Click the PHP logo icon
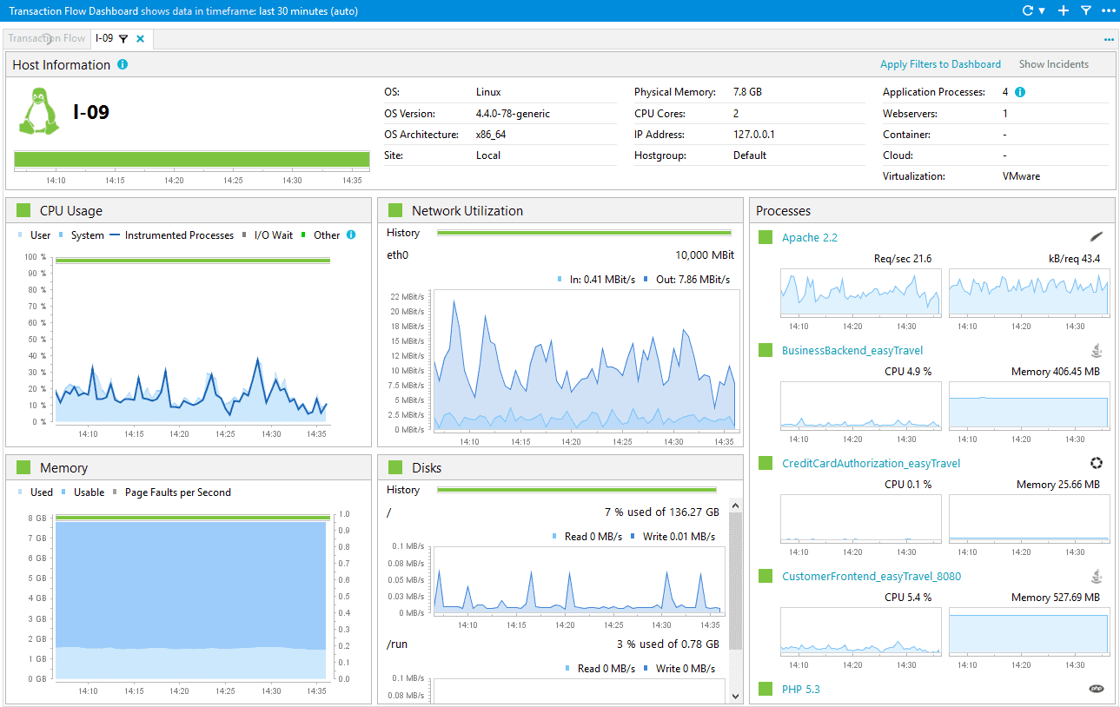Image resolution: width=1120 pixels, height=707 pixels. point(1097,689)
